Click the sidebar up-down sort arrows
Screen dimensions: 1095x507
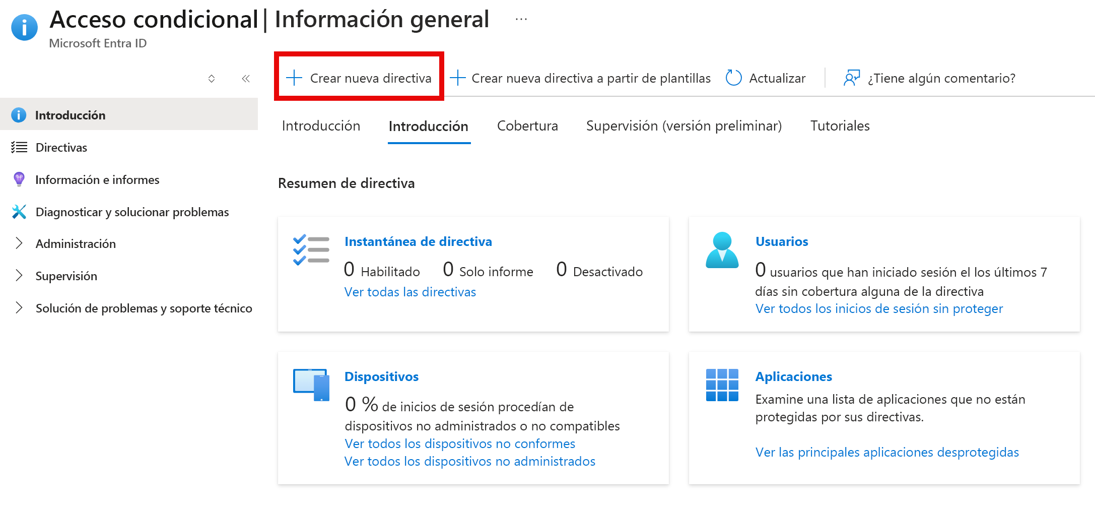pyautogui.click(x=212, y=79)
